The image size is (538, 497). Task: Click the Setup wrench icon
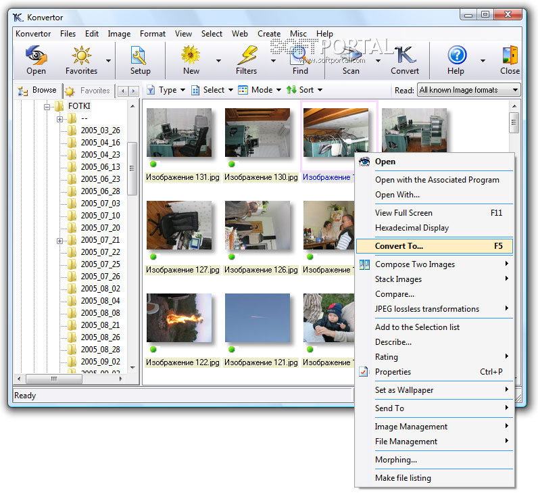click(140, 55)
